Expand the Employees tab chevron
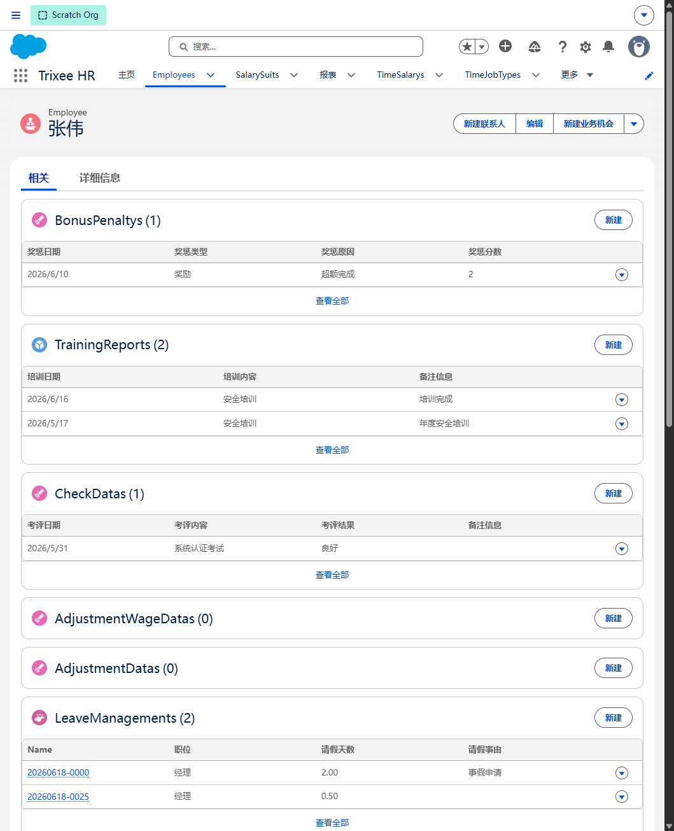Image resolution: width=674 pixels, height=831 pixels. click(x=211, y=75)
